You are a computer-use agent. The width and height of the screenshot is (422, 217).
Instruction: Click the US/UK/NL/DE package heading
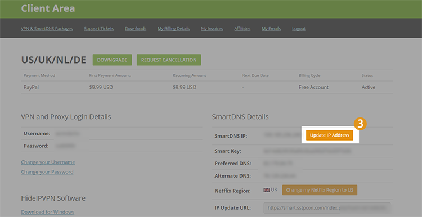(53, 60)
